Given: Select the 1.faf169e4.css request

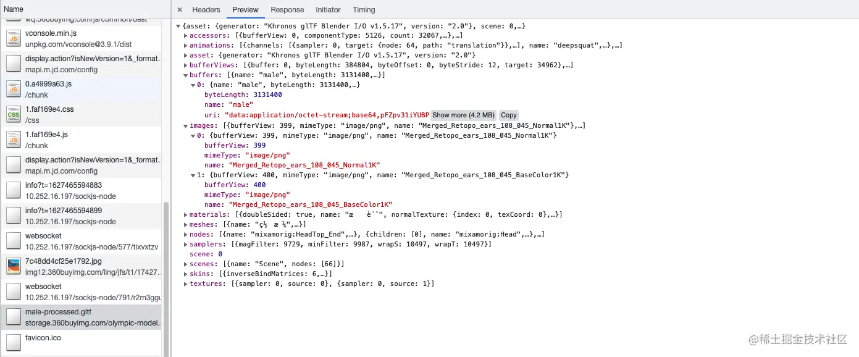Looking at the screenshot, I should click(x=81, y=114).
